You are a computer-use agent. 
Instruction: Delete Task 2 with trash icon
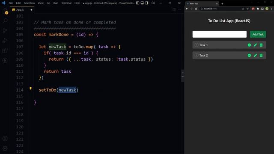click(x=261, y=55)
